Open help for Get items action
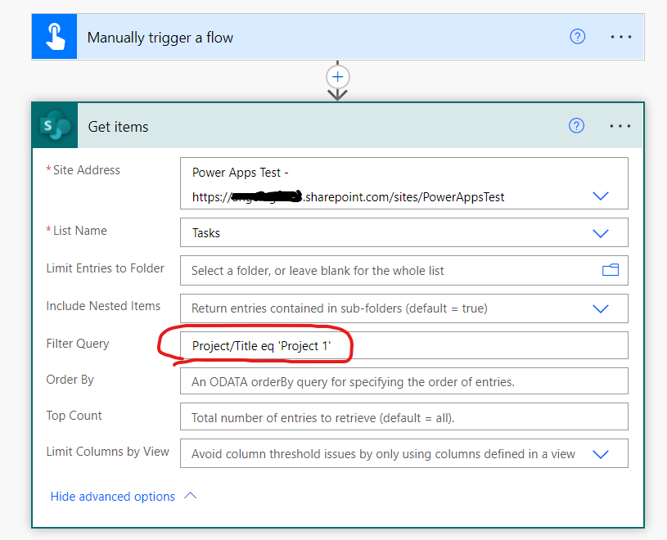This screenshot has height=540, width=667. point(576,126)
